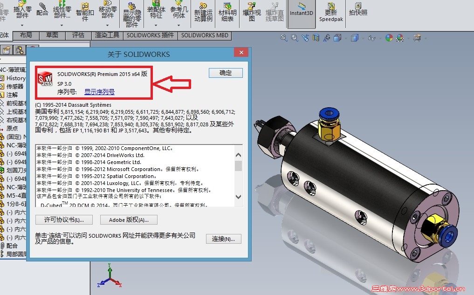Switch to the 布局 (Layout) tab
Viewport: 474px width, 295px height.
(x=26, y=35)
